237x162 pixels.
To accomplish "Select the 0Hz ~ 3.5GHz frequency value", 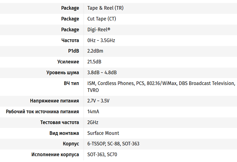I will pyautogui.click(x=101, y=40).
